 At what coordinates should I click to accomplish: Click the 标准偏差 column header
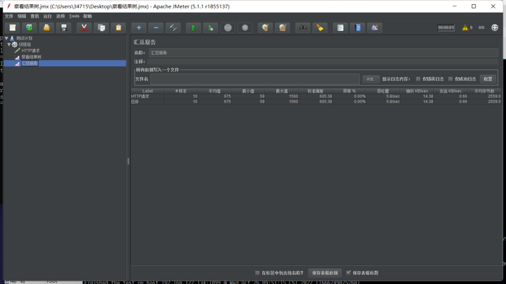[x=316, y=91]
